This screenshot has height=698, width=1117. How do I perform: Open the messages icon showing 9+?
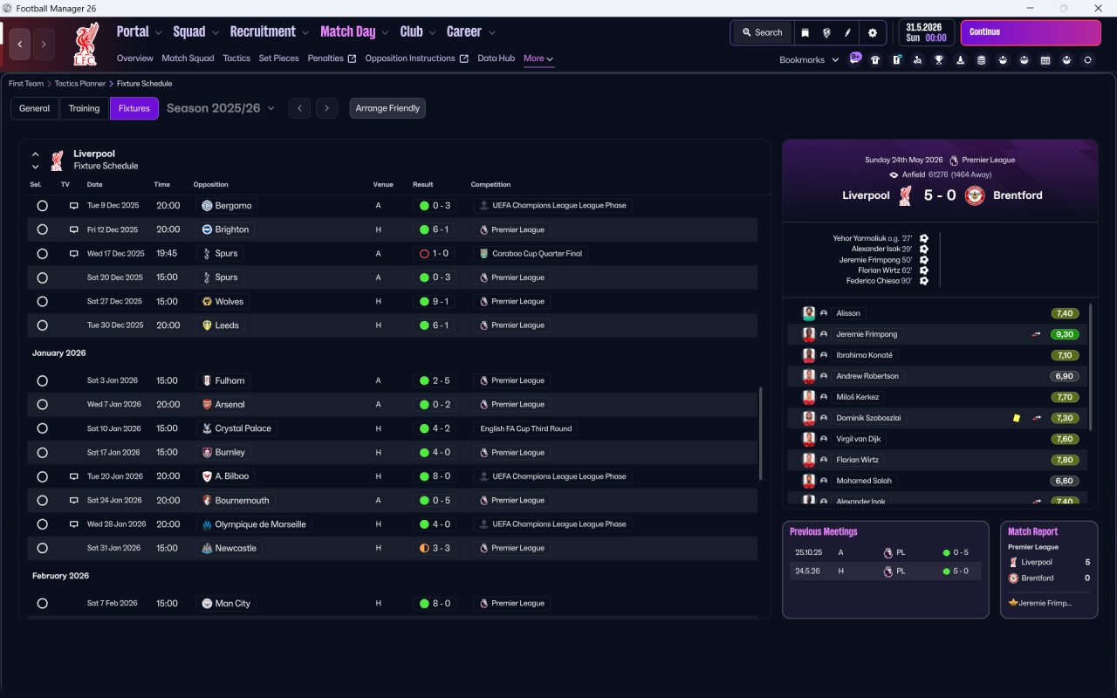tap(855, 58)
